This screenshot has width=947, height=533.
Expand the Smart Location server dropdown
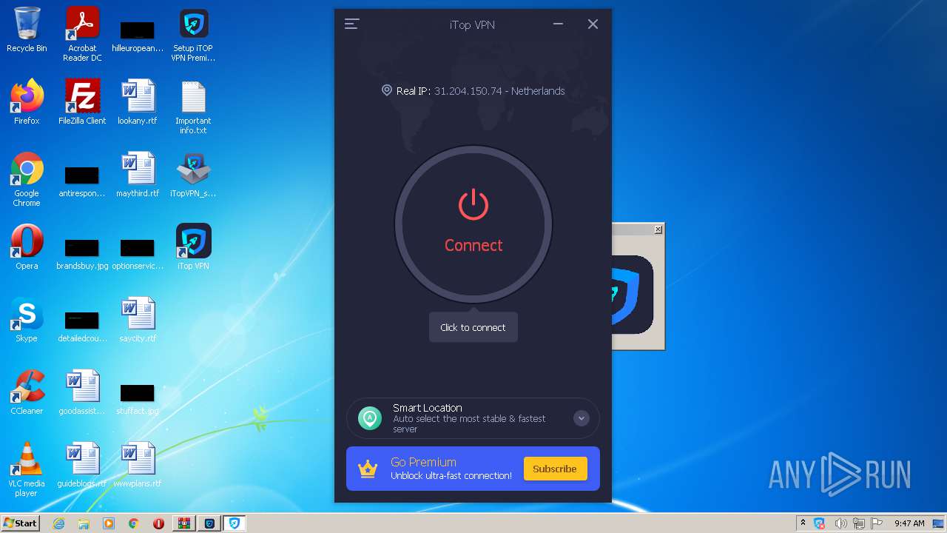click(x=582, y=418)
